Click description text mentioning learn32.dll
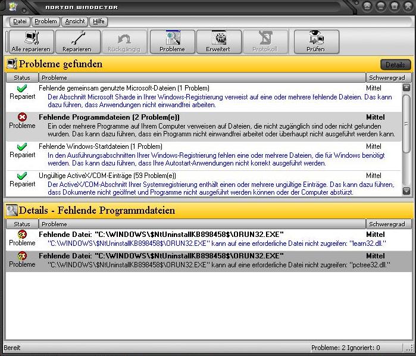This screenshot has height=356, width=416. point(217,243)
